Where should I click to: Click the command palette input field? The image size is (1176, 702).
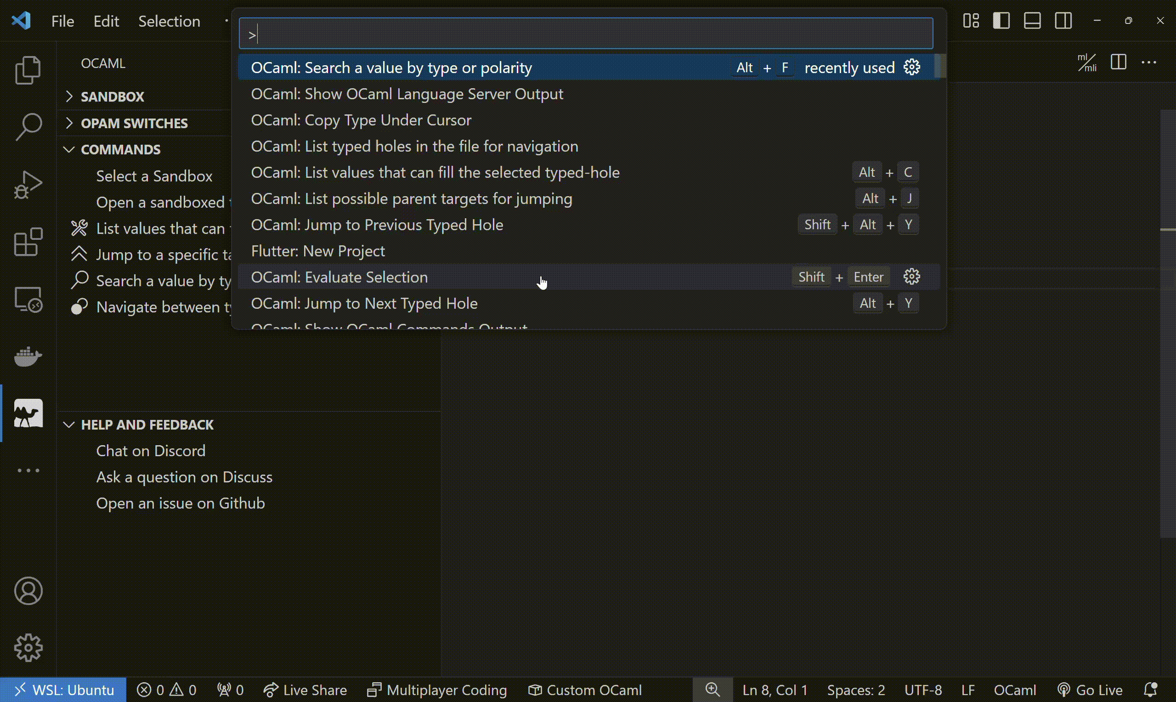point(585,34)
